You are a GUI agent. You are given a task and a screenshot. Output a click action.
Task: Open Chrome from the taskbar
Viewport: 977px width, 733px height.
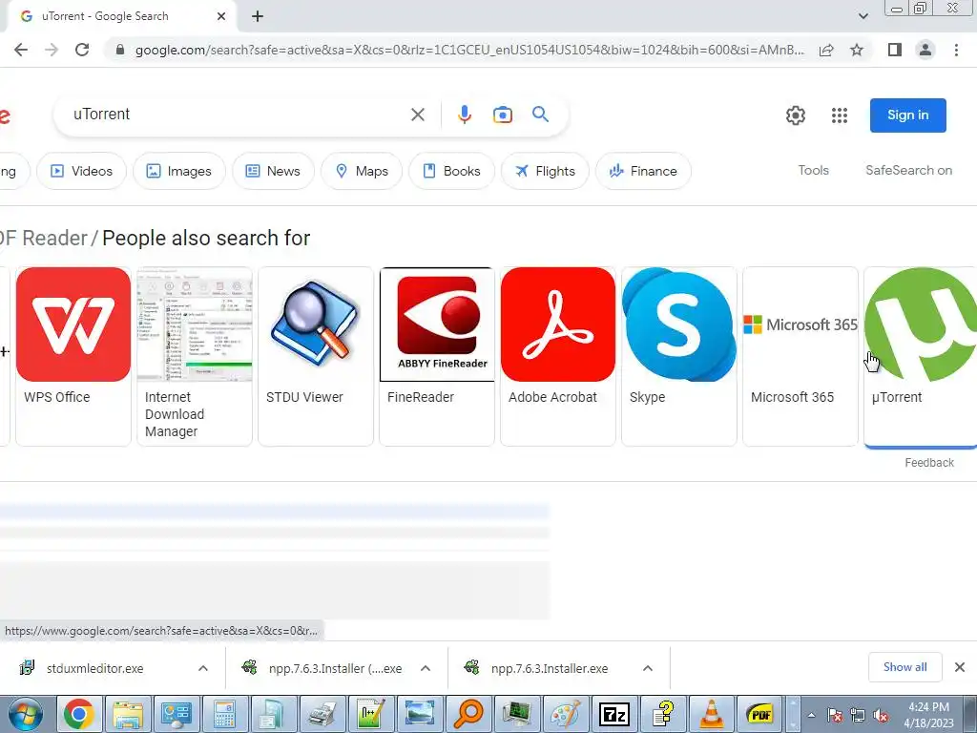(x=78, y=714)
